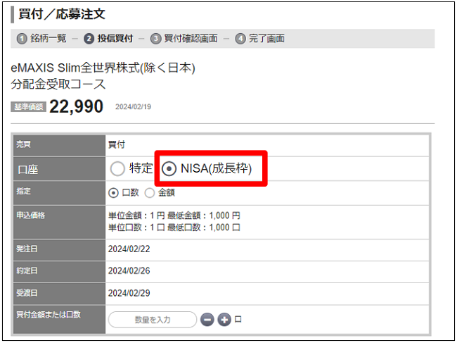The height and width of the screenshot is (343, 457).
Task: Increase quantity with the plus button
Action: click(x=224, y=320)
